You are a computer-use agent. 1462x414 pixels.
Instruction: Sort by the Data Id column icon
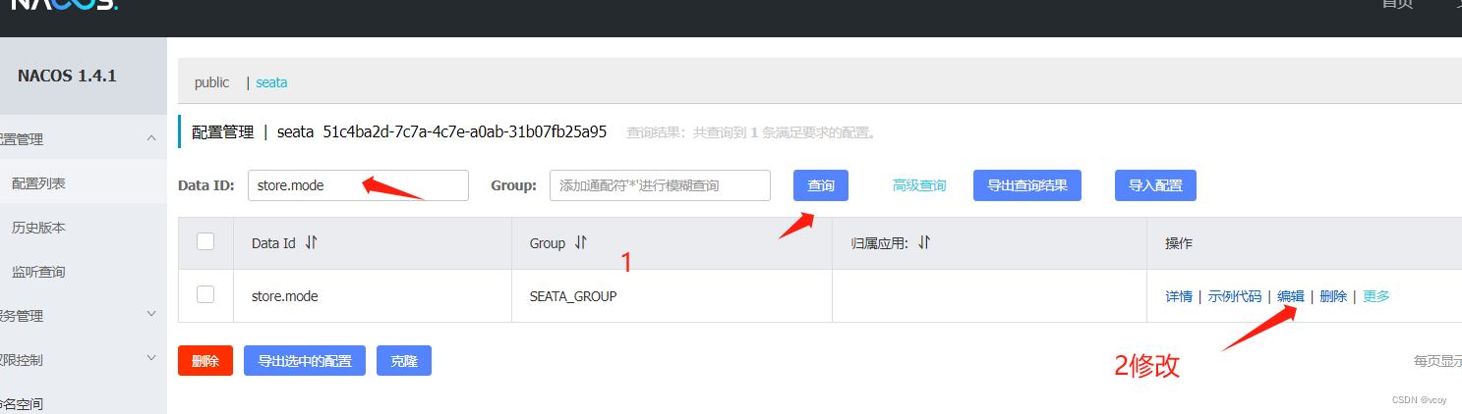tap(312, 243)
